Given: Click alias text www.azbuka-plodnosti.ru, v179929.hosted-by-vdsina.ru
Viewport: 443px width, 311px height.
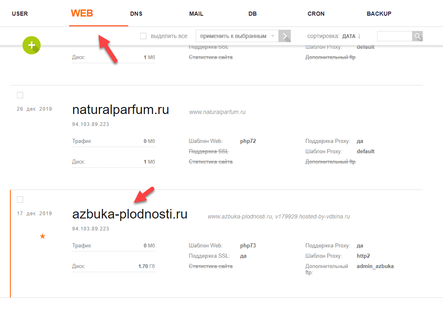Looking at the screenshot, I should [278, 216].
